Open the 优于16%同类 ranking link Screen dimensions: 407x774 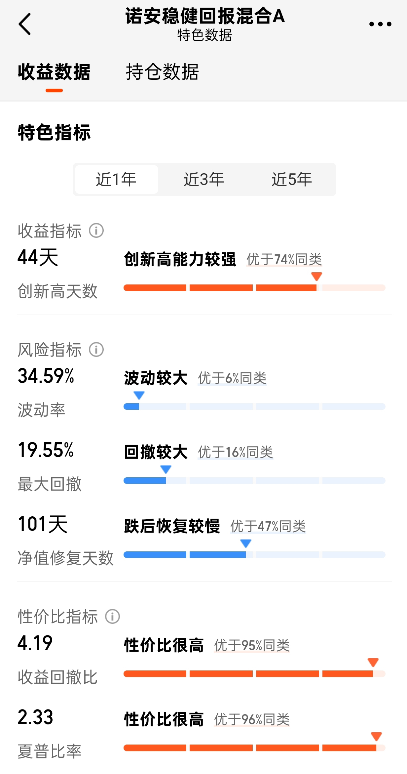236,452
